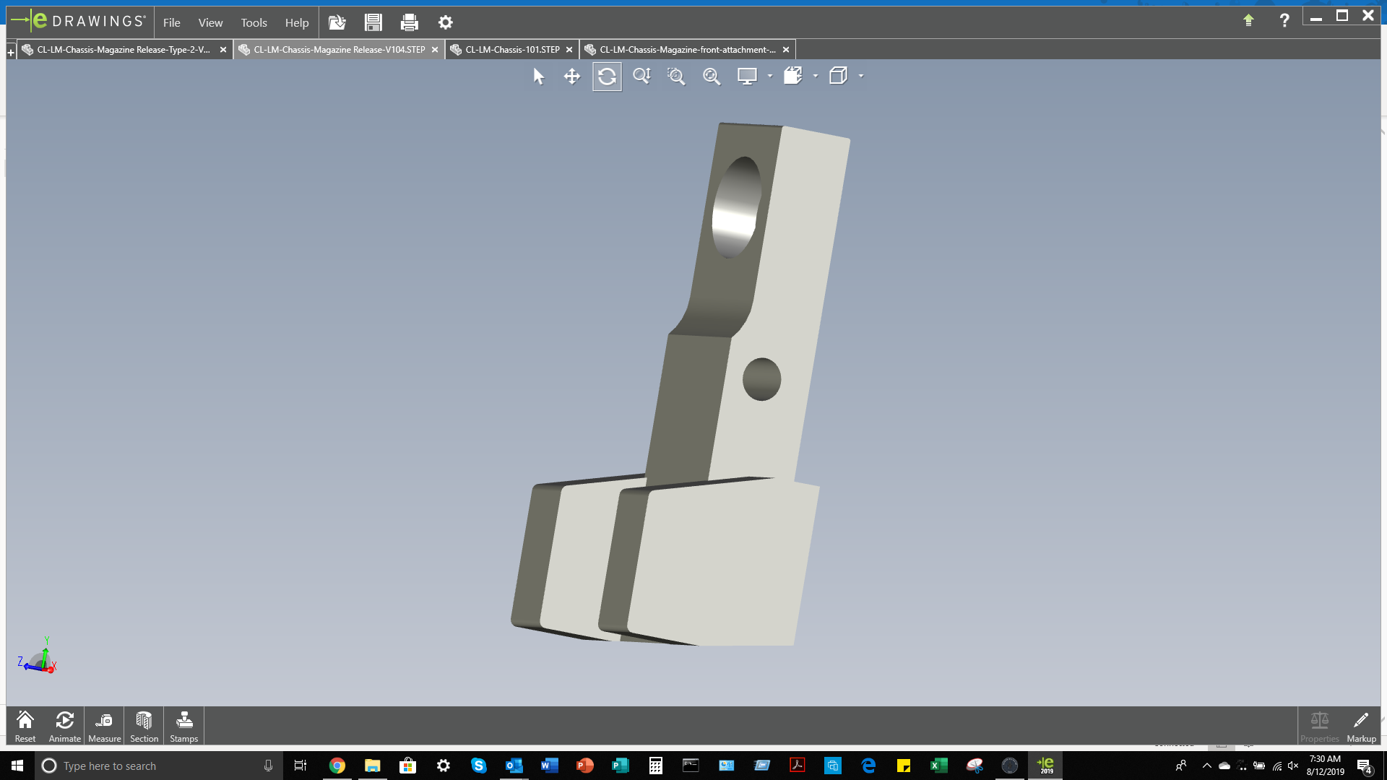
Task: Click the Reset home button
Action: pyautogui.click(x=25, y=726)
